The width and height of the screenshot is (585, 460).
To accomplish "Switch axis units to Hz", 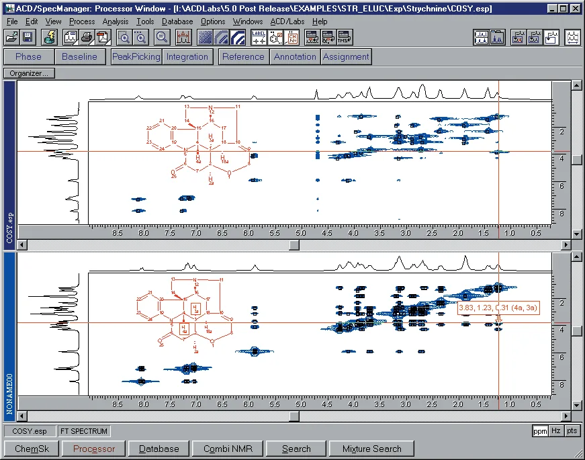I will click(556, 431).
